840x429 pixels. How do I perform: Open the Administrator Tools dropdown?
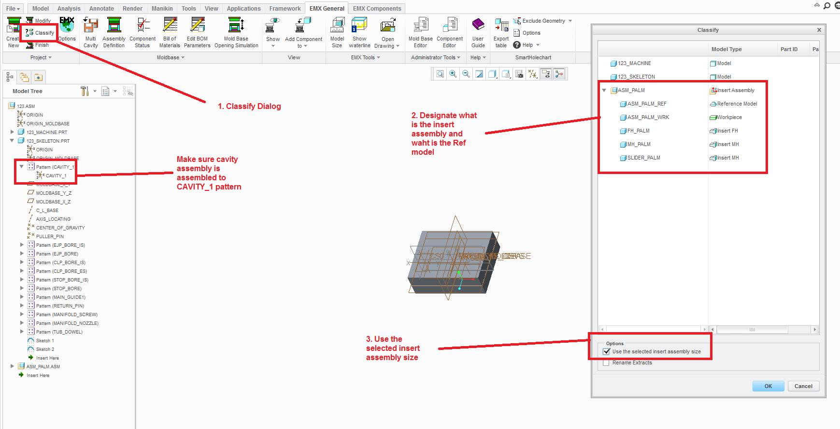pyautogui.click(x=436, y=57)
